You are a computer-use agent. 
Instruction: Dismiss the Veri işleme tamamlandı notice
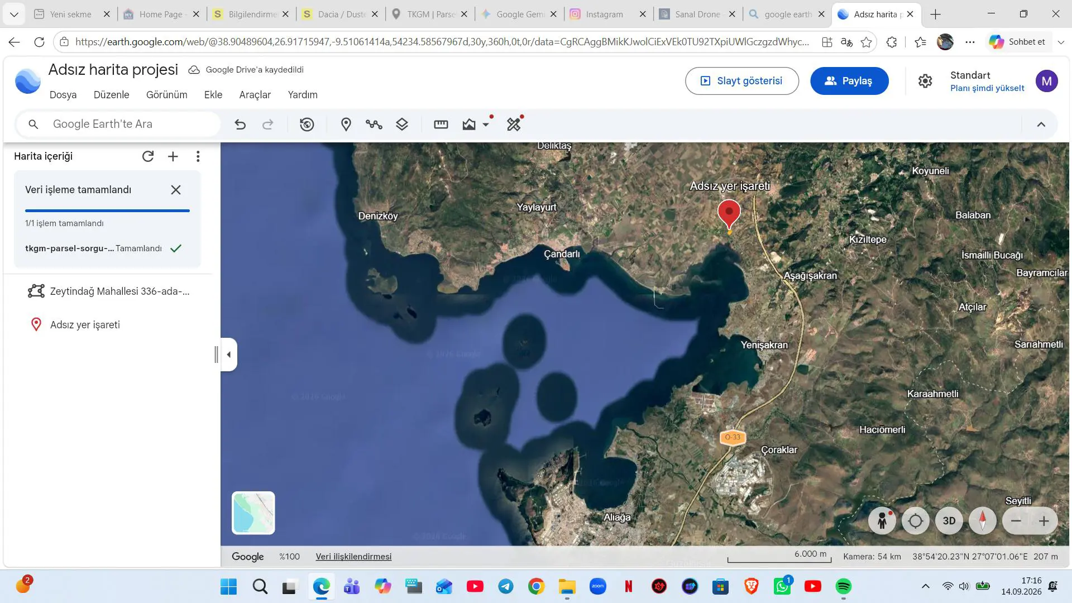click(176, 190)
